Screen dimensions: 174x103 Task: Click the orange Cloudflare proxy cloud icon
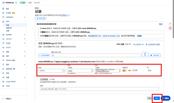coord(129,71)
